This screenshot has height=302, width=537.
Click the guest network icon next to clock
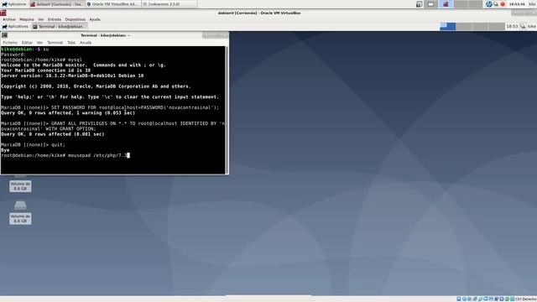(x=523, y=26)
